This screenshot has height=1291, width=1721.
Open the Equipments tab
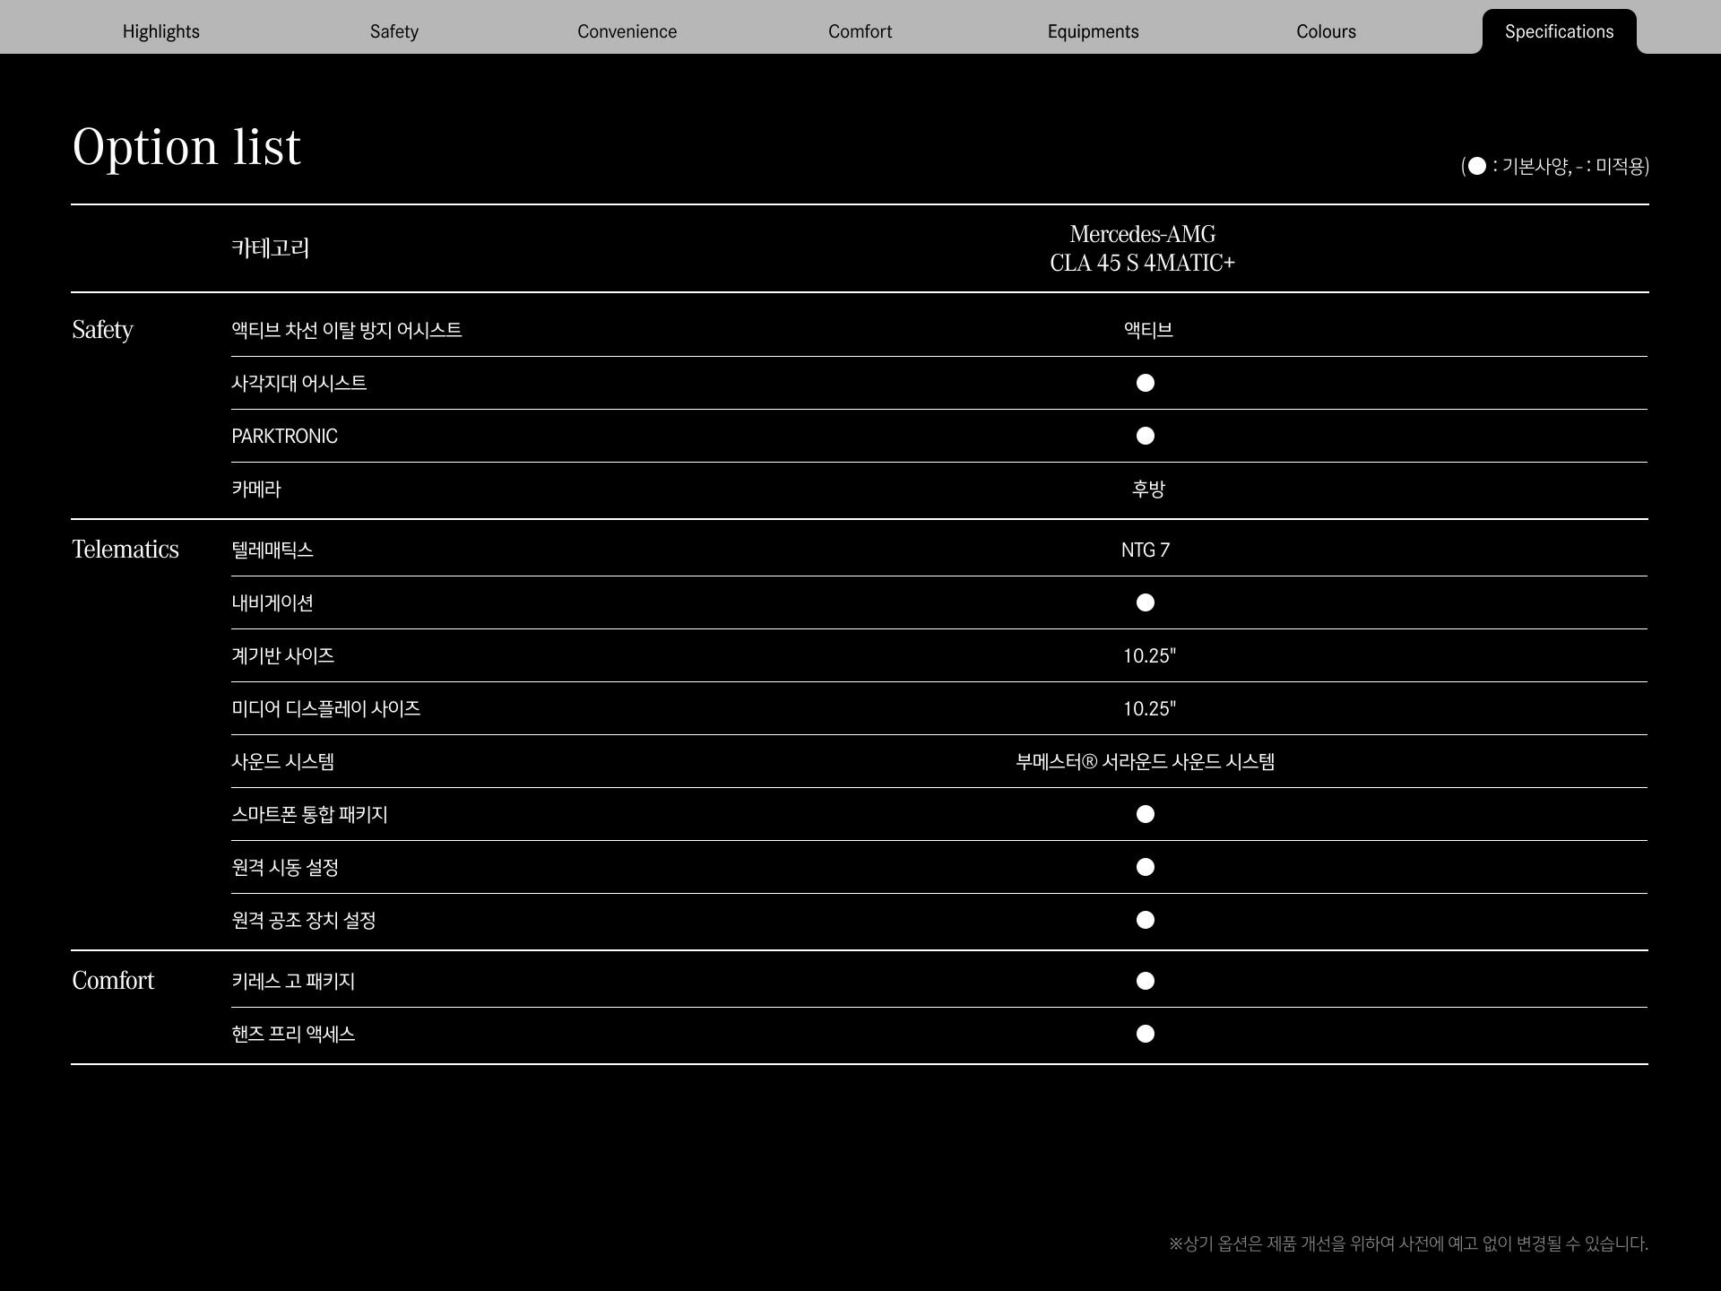(x=1094, y=31)
